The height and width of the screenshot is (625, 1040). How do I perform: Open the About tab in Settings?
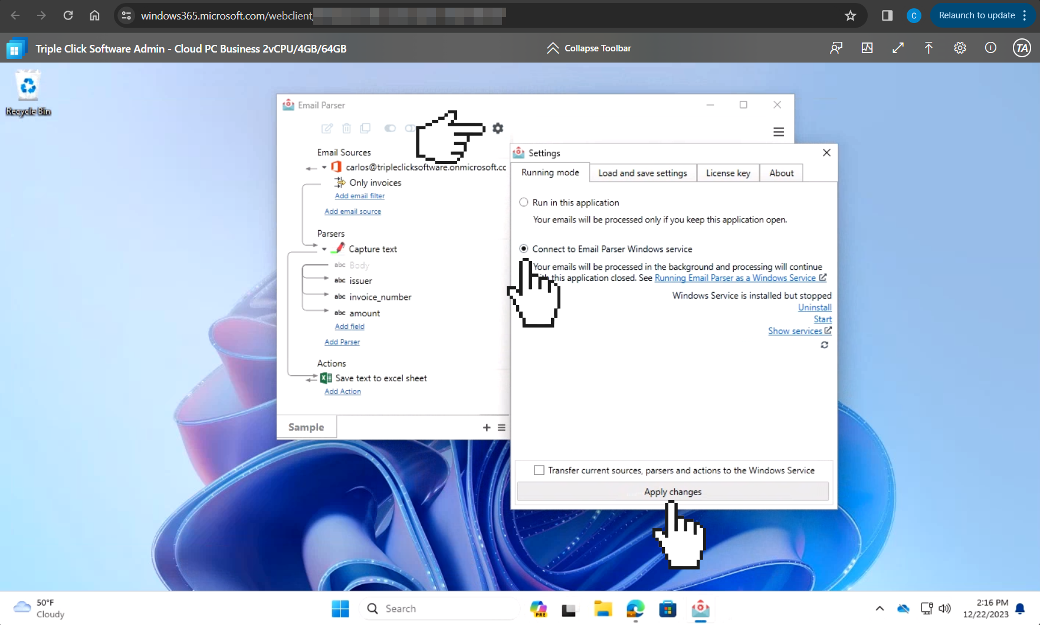coord(781,173)
